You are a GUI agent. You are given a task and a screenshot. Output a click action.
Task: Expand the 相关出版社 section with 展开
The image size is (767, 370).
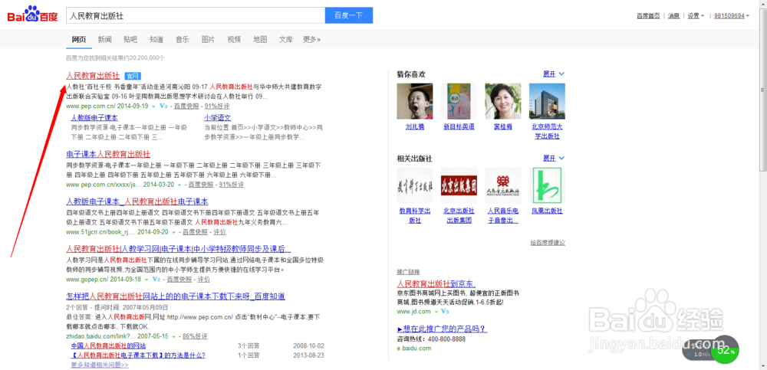pos(554,159)
